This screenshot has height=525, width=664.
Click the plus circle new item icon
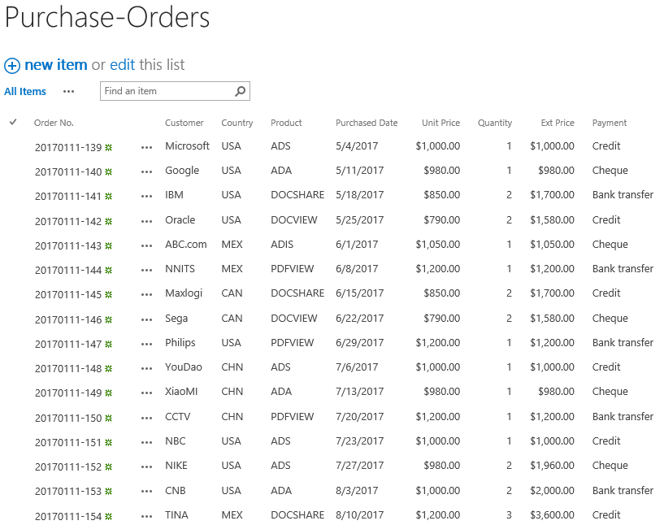[x=12, y=66]
